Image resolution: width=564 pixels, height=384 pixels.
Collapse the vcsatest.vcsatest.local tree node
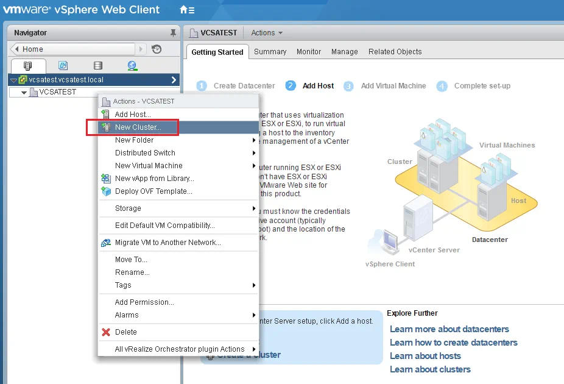(14, 80)
